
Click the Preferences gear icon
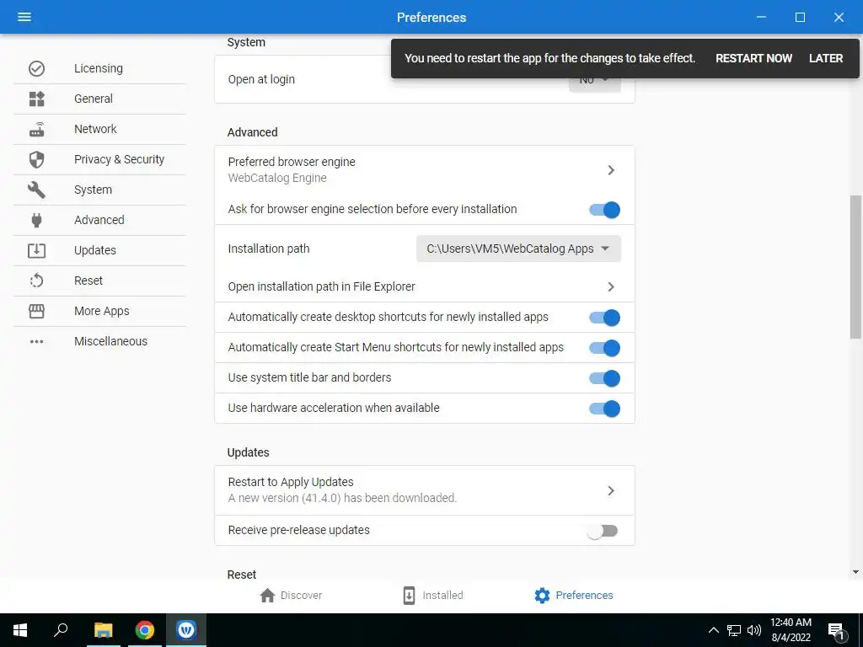pos(542,596)
